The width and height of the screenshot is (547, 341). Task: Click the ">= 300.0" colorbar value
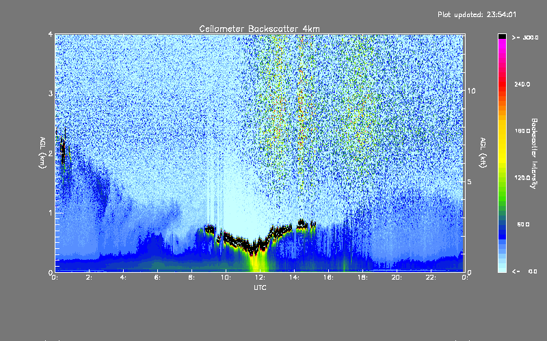(525, 38)
